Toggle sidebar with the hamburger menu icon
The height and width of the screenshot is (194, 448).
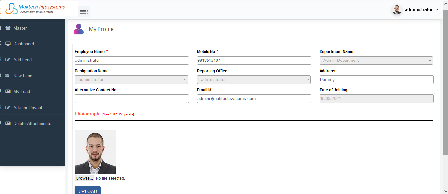coord(84,12)
